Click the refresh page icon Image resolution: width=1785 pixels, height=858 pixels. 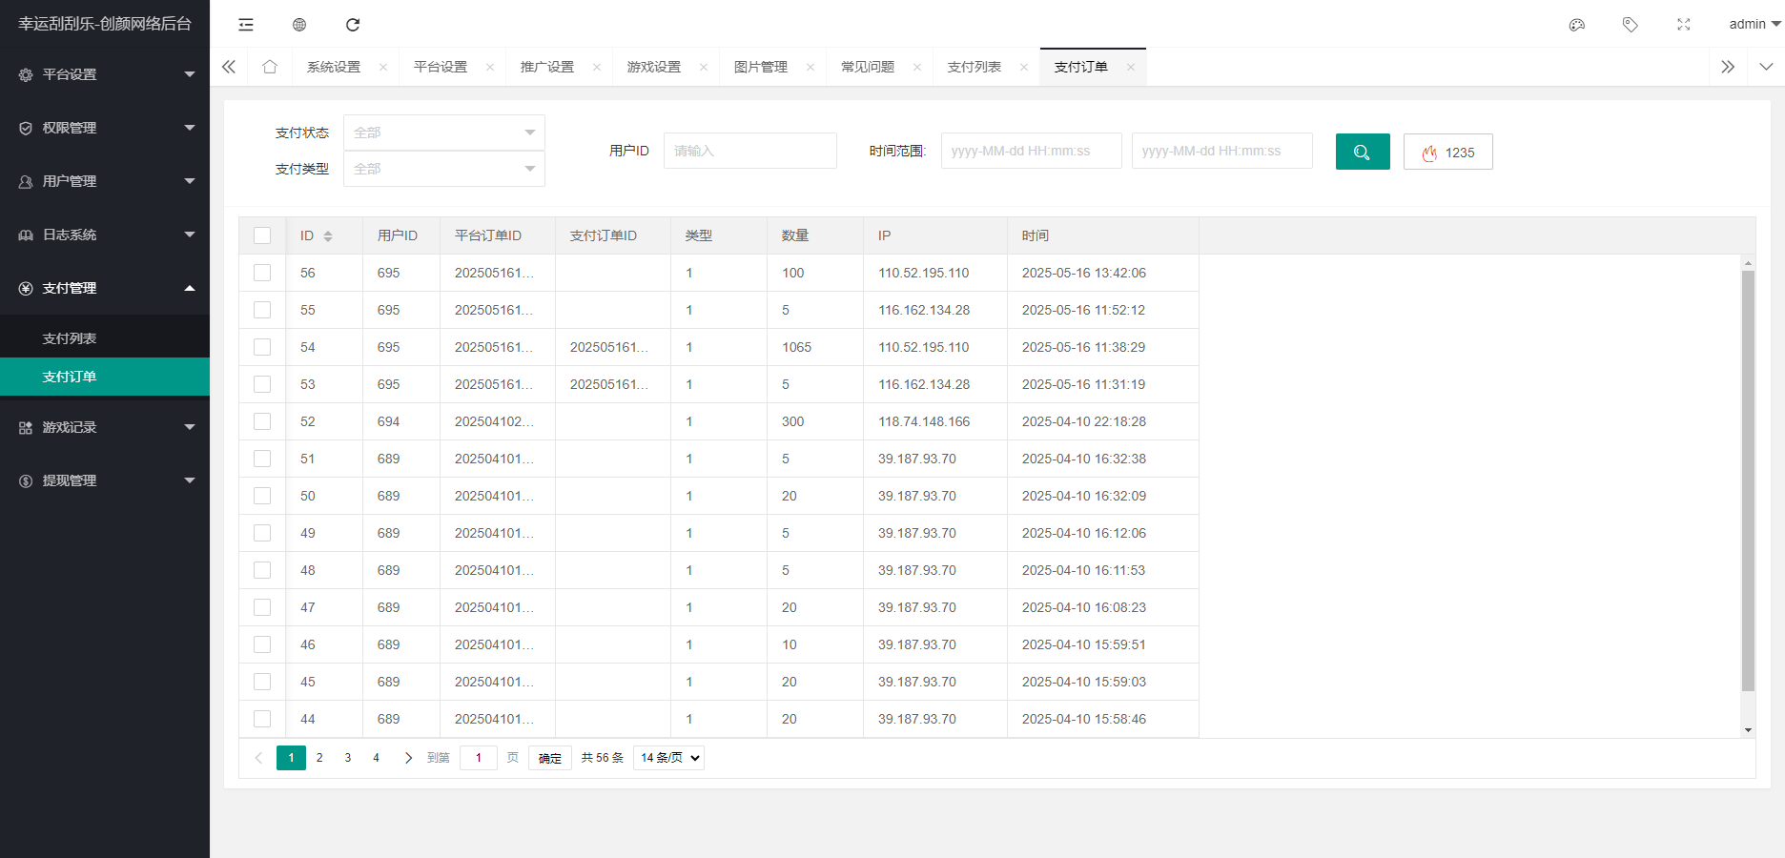click(353, 25)
